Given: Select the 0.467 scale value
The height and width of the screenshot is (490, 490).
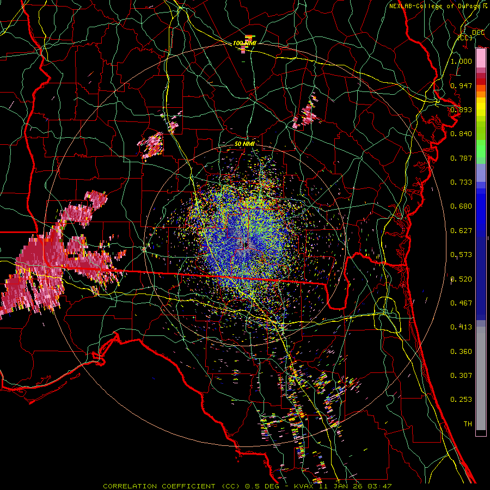Looking at the screenshot, I should coord(461,303).
